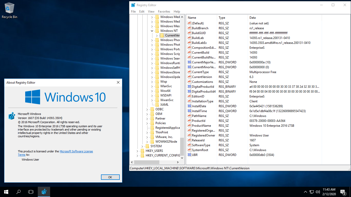Viewport: 351px width, 197px height.
Task: Click the tree vertical scrollbar thumb
Action: pyautogui.click(x=182, y=146)
